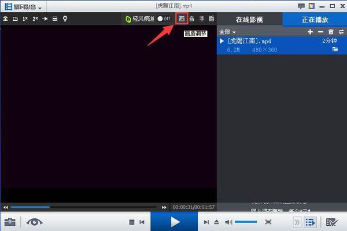Clear playlist with the trash icon
This screenshot has width=347, height=231.
331,32
